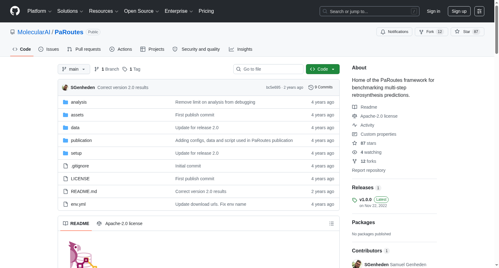Click the bell icon in Notifications
The image size is (499, 268).
(383, 32)
